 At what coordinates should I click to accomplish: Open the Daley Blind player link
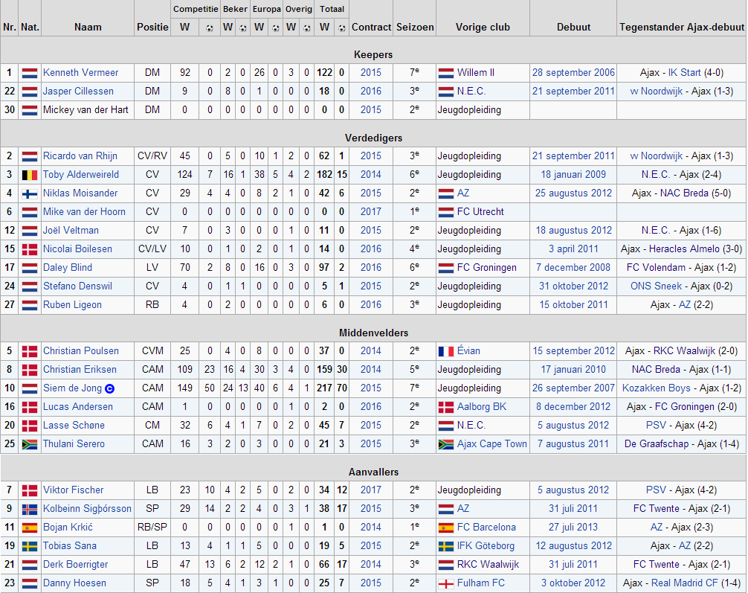pos(68,267)
